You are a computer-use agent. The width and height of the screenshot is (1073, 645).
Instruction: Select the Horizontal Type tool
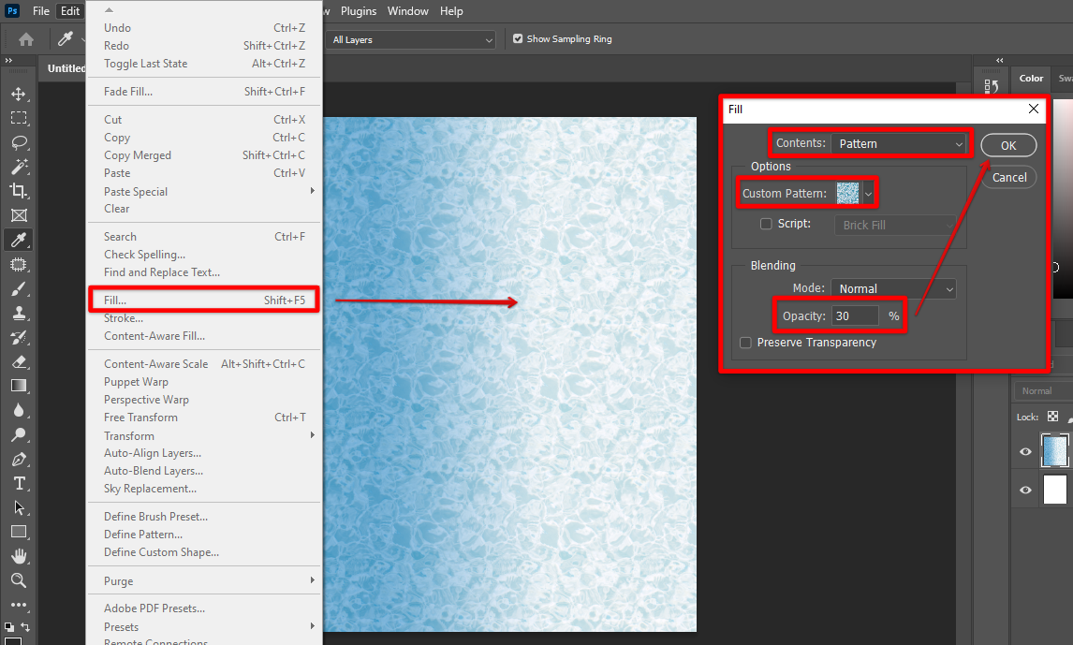[19, 483]
